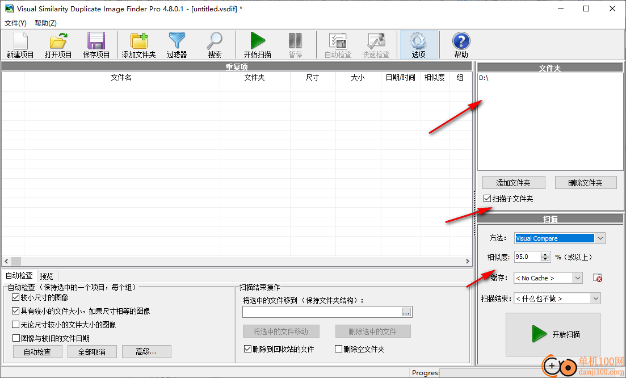Image resolution: width=626 pixels, height=378 pixels.
Task: Enable 无论尺寸较小的文件大小的图像 checkbox
Action: [15, 325]
